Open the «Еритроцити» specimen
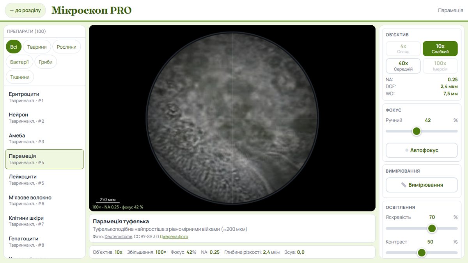468x263 pixels. 44,97
